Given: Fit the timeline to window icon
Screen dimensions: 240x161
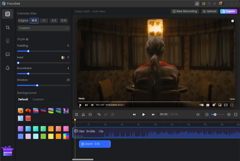Looking at the screenshot, I should pyautogui.click(x=236, y=114).
